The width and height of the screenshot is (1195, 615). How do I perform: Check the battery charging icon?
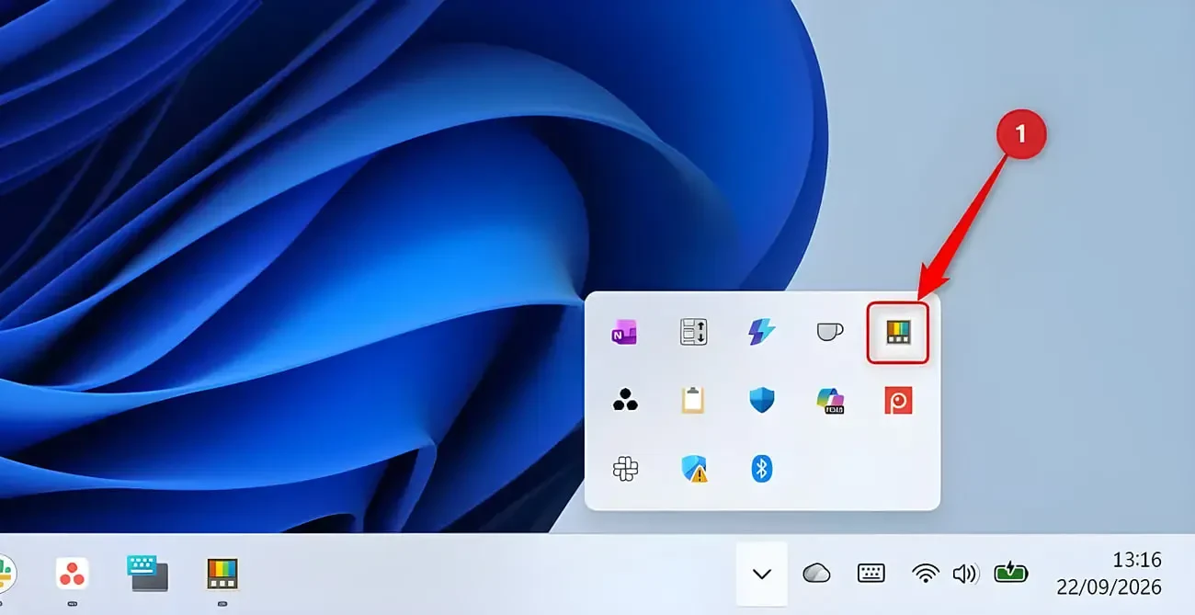1010,574
